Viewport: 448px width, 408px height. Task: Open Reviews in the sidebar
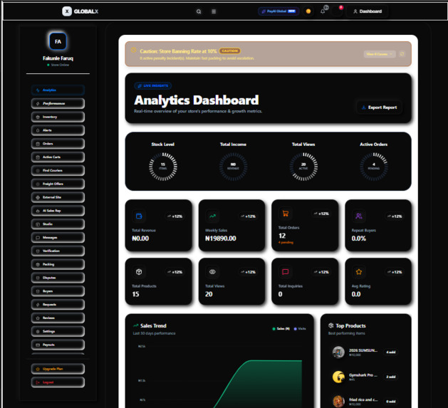pyautogui.click(x=58, y=318)
